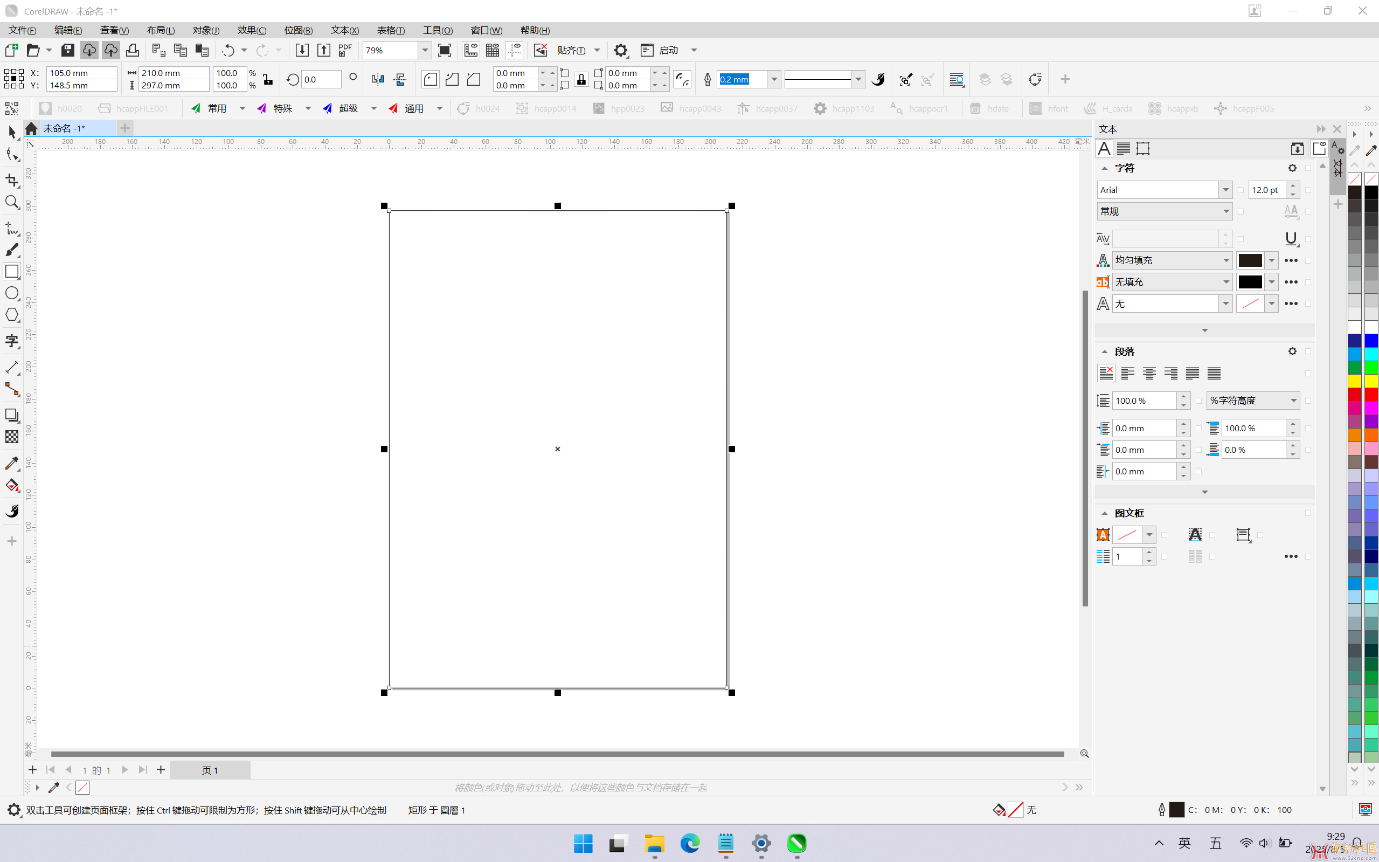The image size is (1379, 862).
Task: Click the Save disk icon
Action: (68, 50)
